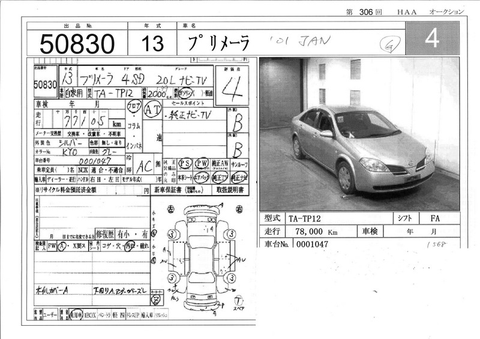Click the circled フロア shift position
480x339 pixels.
point(134,107)
